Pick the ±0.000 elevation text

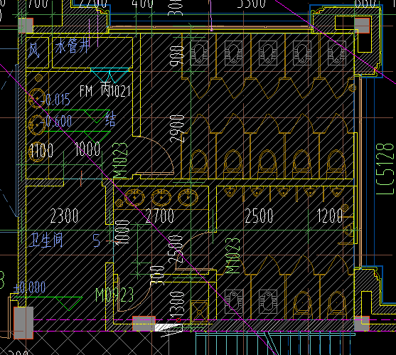point(30,287)
